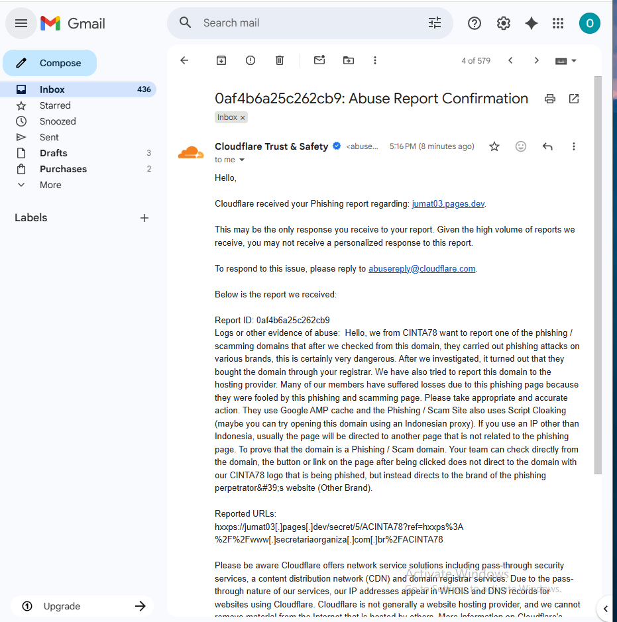The height and width of the screenshot is (622, 617).
Task: Open the account avatar 'O'
Action: coord(589,23)
